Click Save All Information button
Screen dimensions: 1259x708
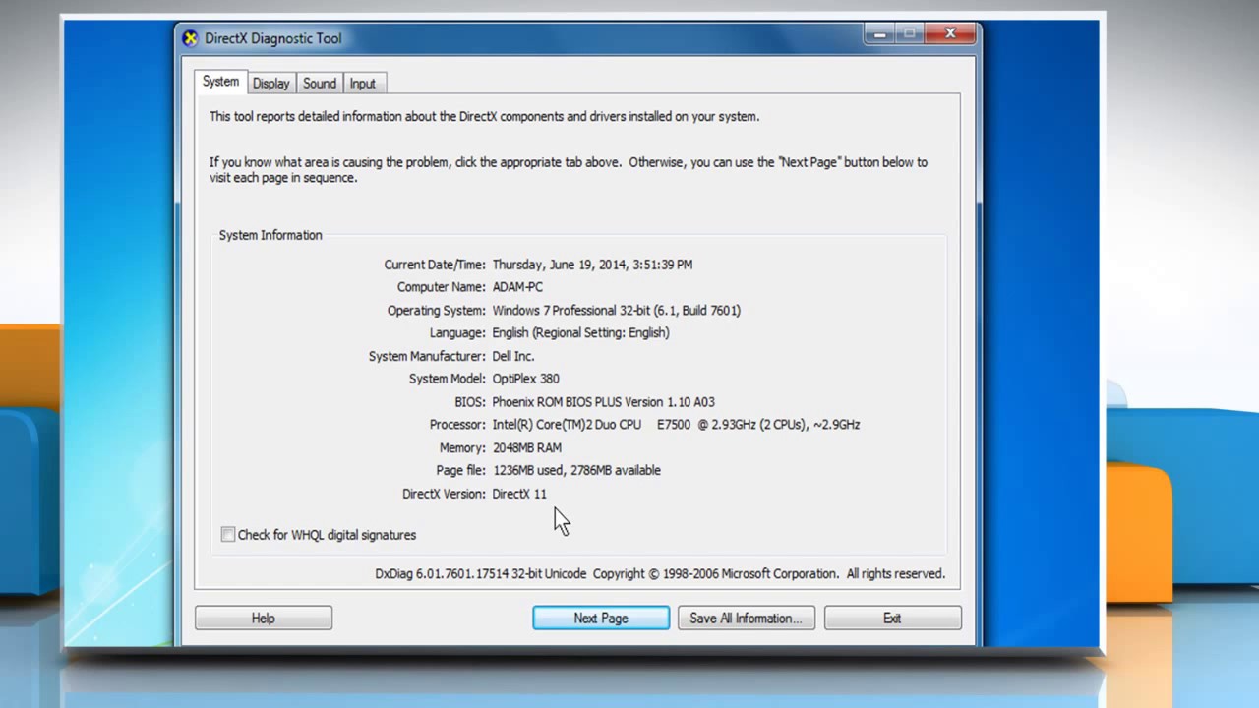coord(746,619)
